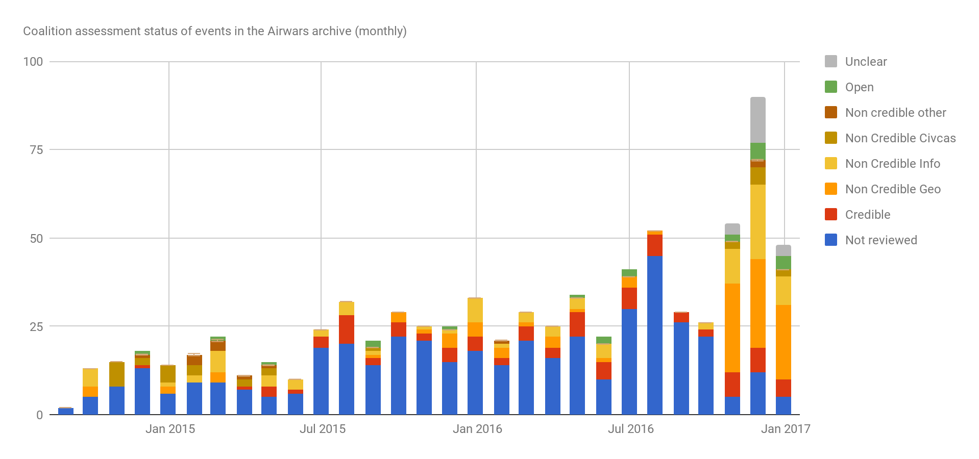The height and width of the screenshot is (459, 979).
Task: Click the blue Not reviewed legend swatch
Action: pos(830,240)
